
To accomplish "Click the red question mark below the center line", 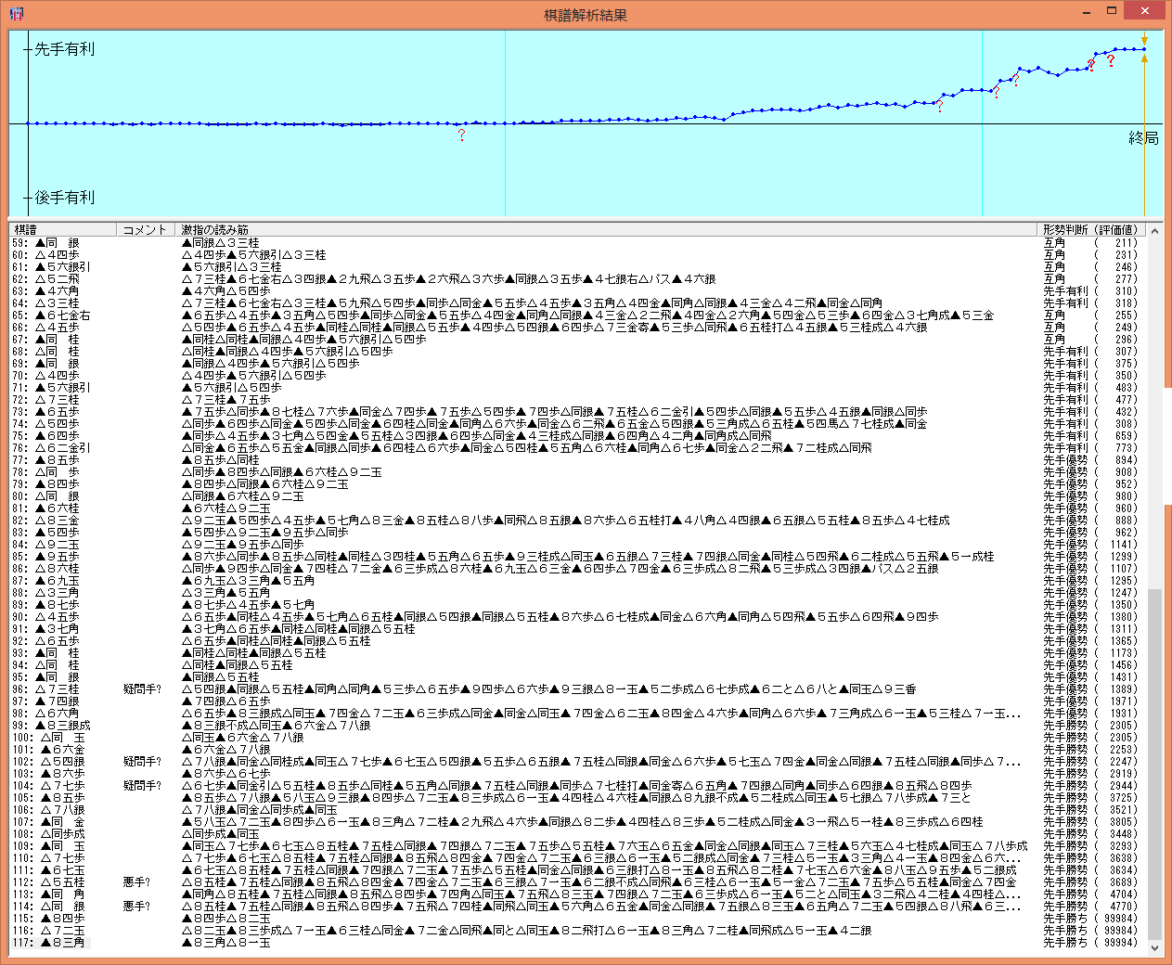I will [x=461, y=135].
